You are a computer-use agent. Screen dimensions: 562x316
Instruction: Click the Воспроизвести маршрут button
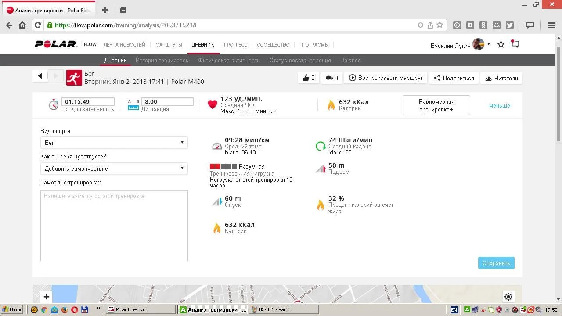pyautogui.click(x=386, y=78)
